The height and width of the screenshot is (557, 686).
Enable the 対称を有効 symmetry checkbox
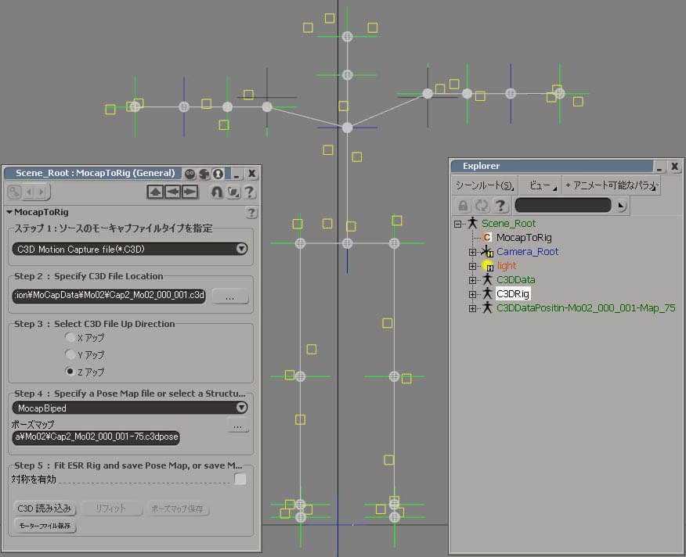[x=241, y=479]
